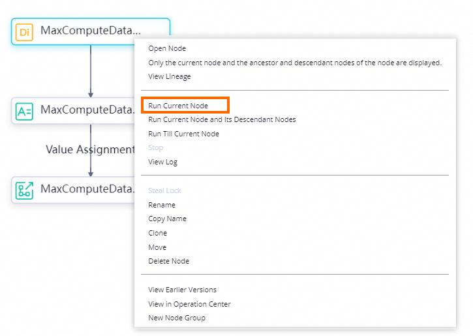Select Move from the menu
473x336 pixels.
[x=157, y=247]
